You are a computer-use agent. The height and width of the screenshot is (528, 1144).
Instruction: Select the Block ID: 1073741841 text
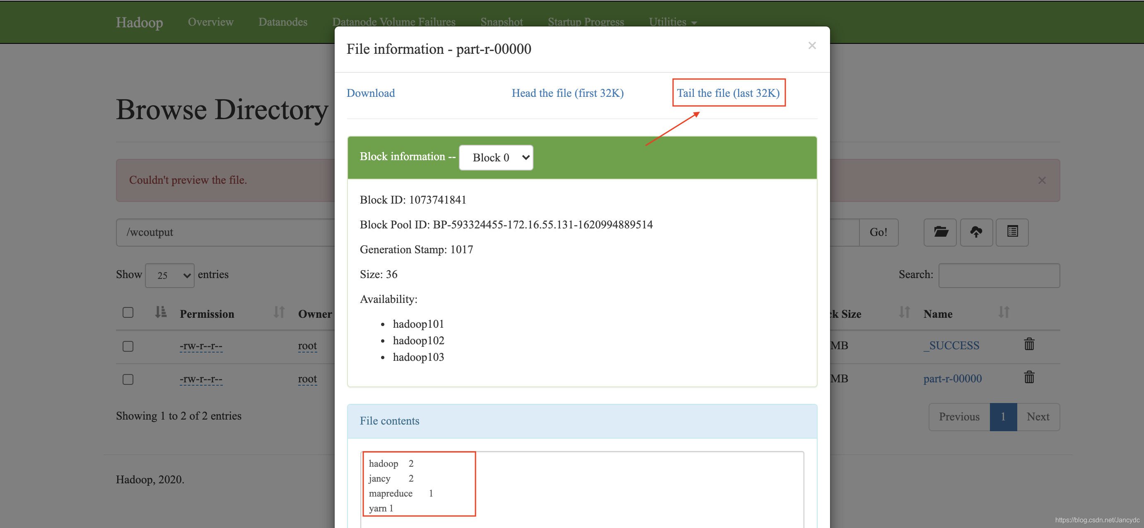[413, 200]
